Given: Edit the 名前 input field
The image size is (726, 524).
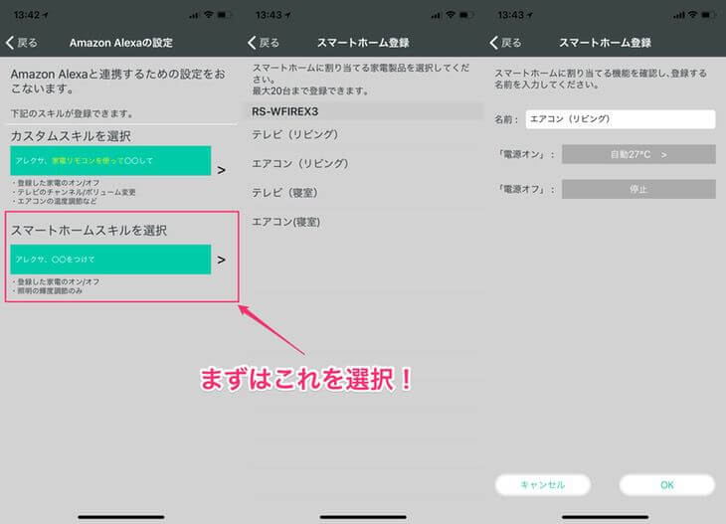Looking at the screenshot, I should point(621,119).
